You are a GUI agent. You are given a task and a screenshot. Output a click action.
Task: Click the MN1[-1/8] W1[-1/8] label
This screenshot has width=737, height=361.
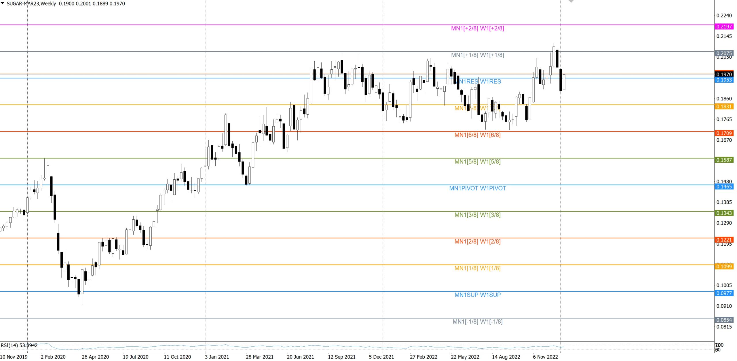tap(477, 322)
